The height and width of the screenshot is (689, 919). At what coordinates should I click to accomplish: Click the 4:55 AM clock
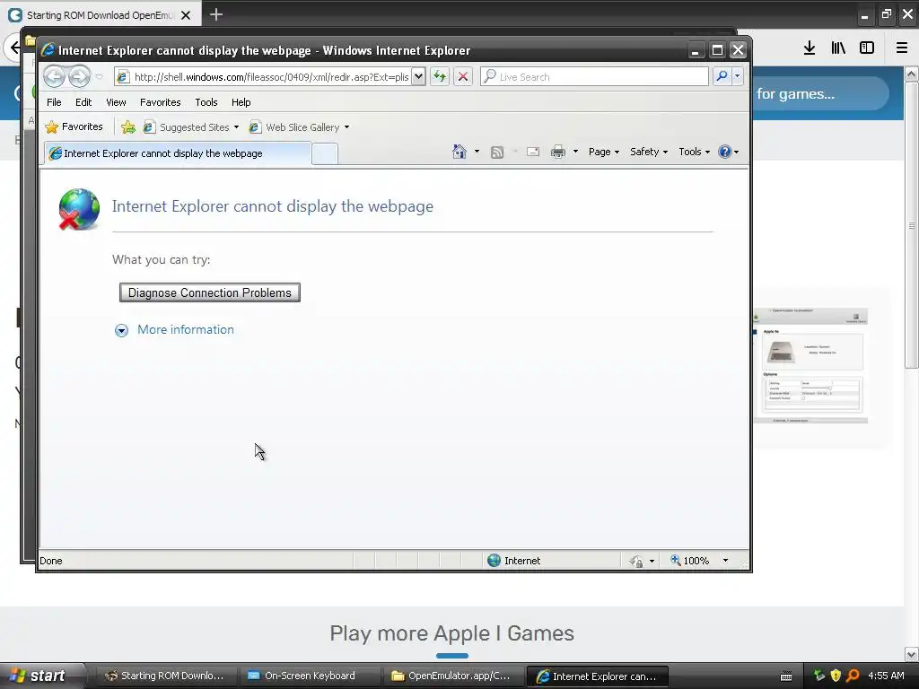click(x=886, y=676)
